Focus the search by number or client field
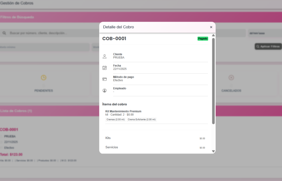The height and width of the screenshot is (181, 282). tap(50, 33)
